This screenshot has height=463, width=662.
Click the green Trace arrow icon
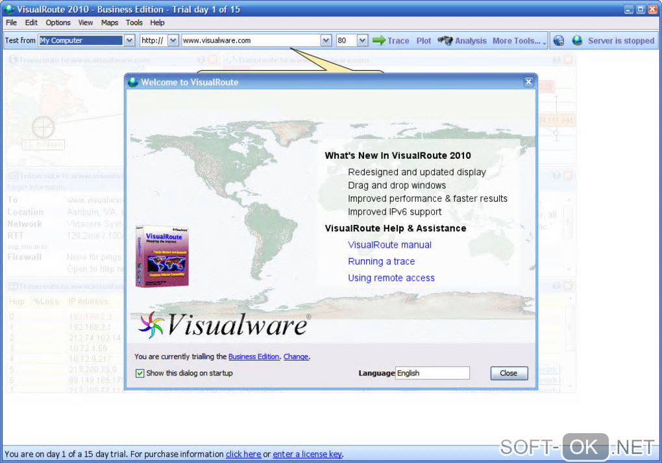(379, 40)
